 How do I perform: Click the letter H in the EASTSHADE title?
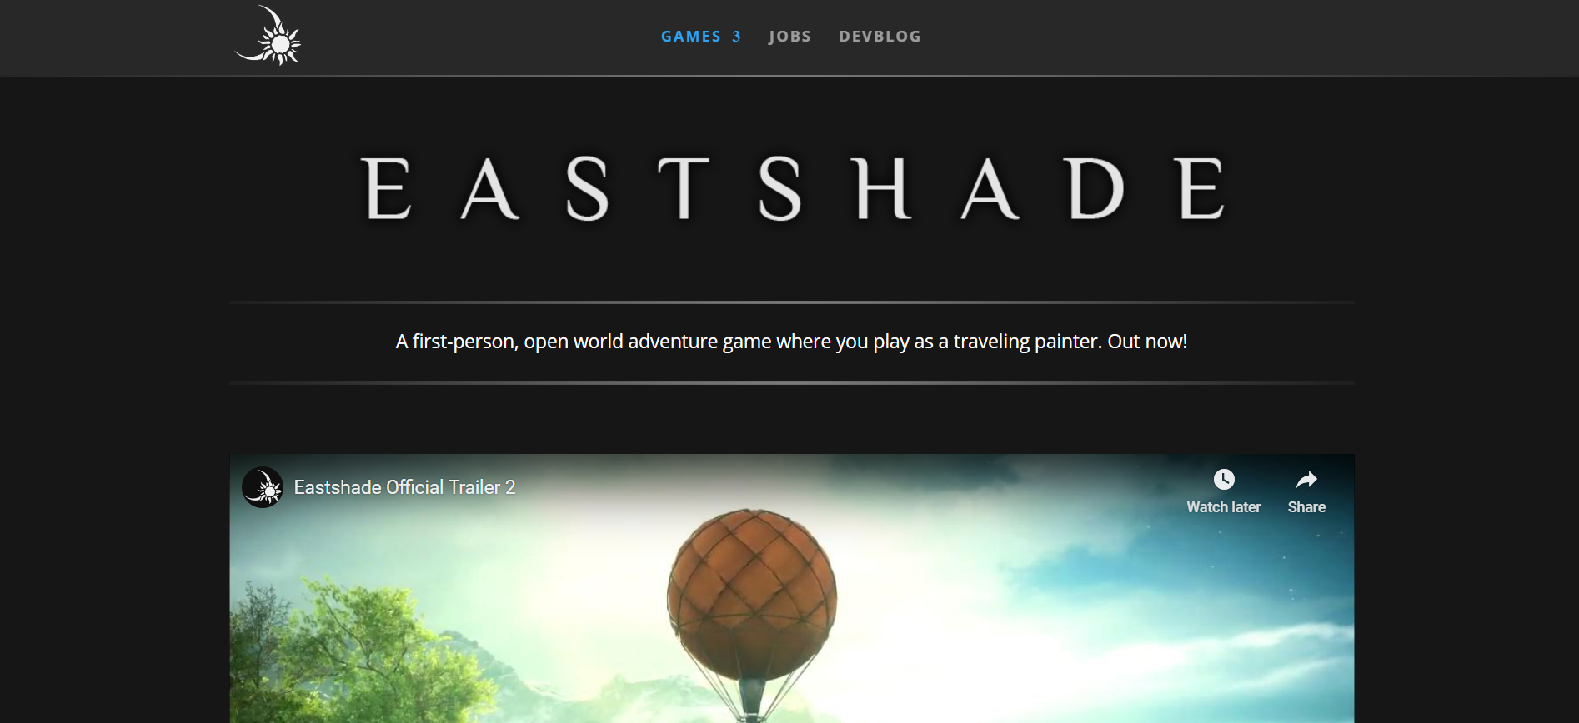884,189
